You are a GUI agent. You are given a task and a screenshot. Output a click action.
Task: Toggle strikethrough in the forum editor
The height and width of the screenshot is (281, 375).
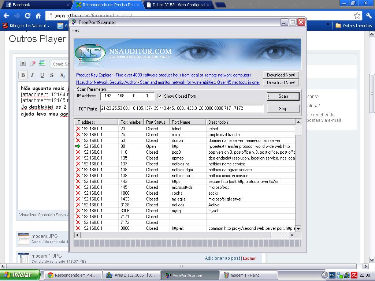coord(52,75)
